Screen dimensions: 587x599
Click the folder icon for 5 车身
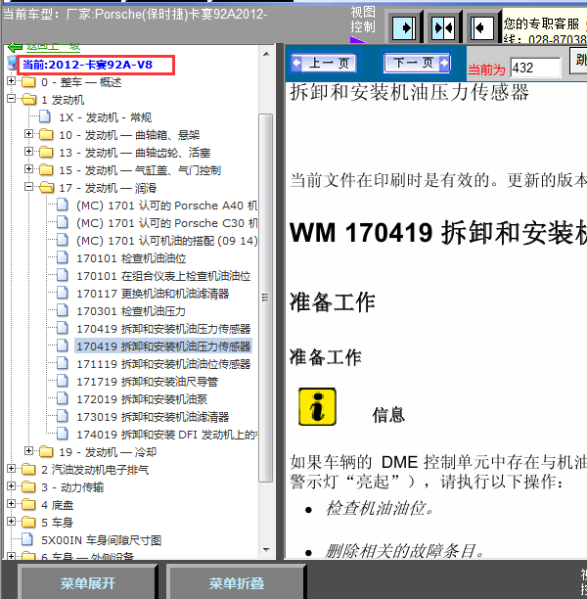28,523
